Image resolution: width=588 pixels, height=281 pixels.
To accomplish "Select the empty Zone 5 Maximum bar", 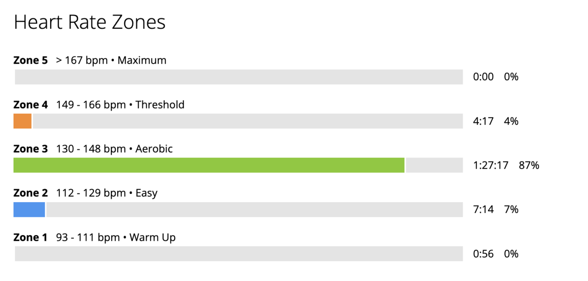I will point(239,77).
